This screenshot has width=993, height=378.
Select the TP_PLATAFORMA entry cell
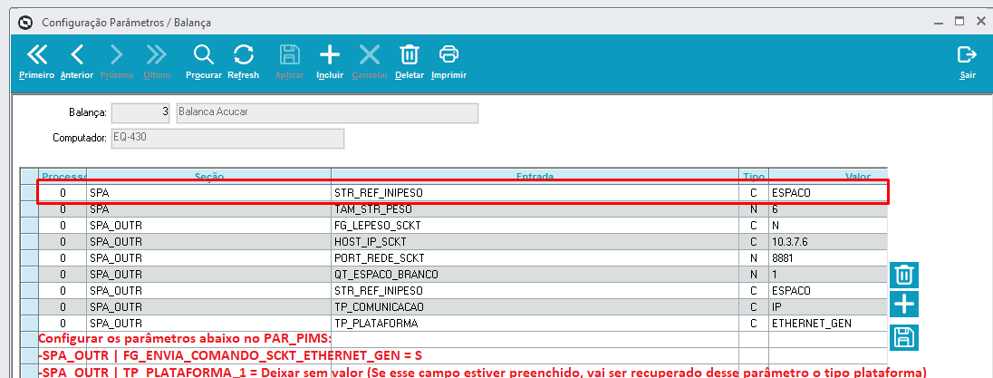pos(535,324)
